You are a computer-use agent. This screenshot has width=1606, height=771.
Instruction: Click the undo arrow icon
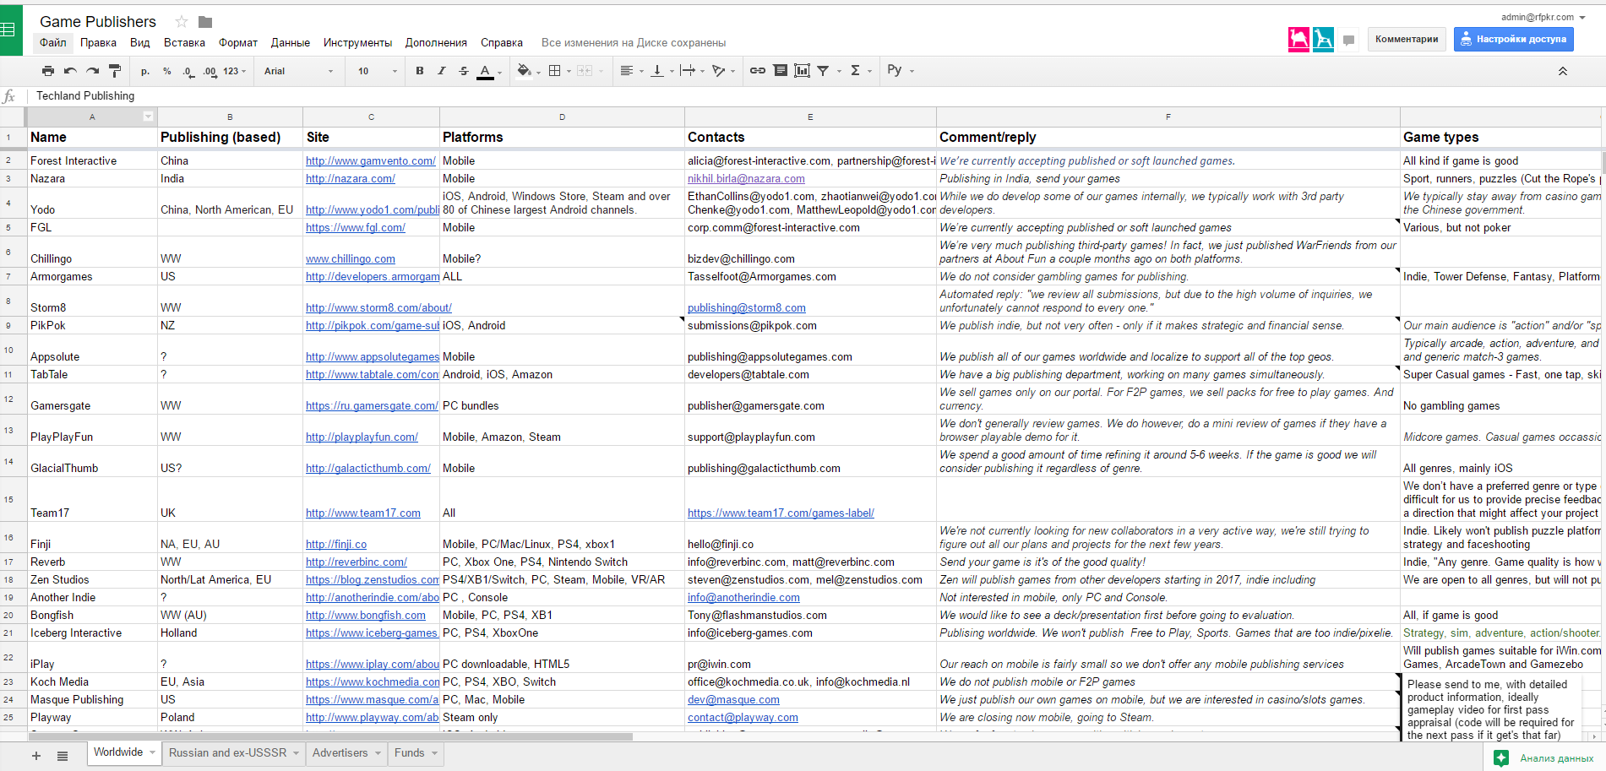70,71
